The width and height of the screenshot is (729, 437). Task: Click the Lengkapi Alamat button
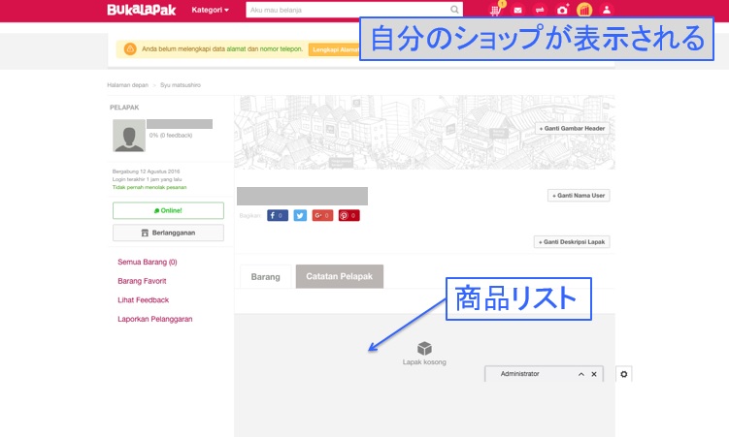point(334,49)
